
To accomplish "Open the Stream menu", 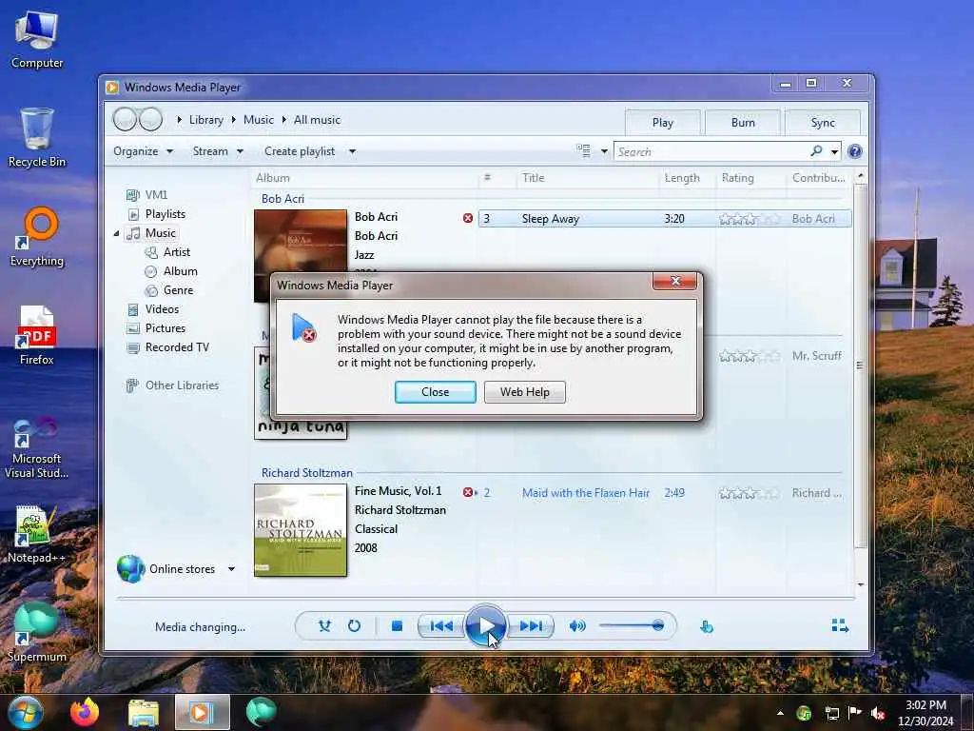I will [x=218, y=151].
